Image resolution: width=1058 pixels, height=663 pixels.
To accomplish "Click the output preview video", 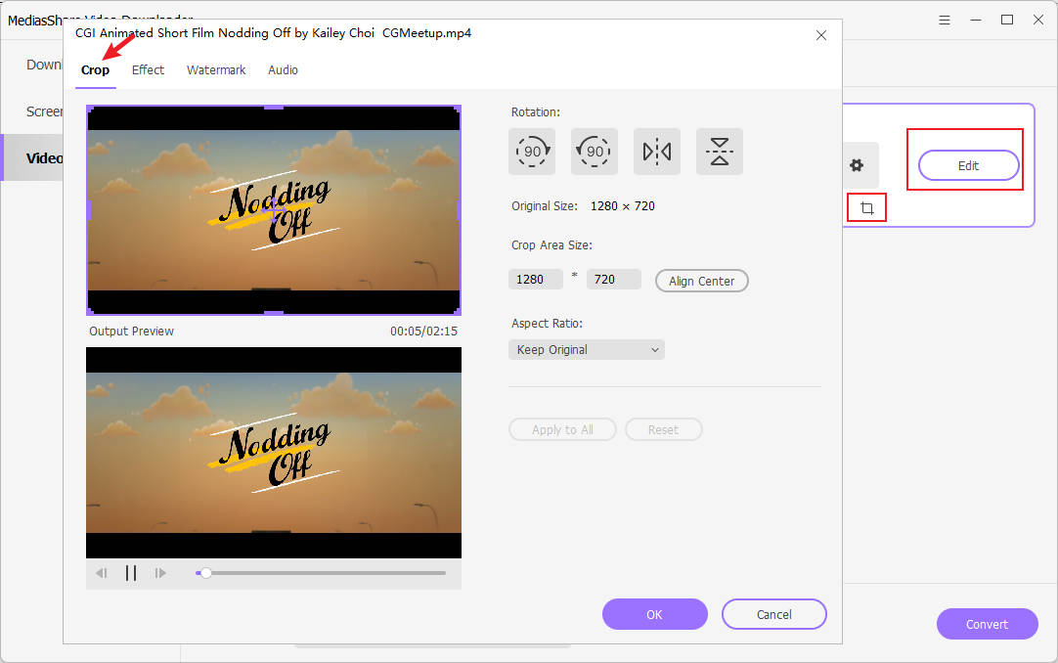I will [x=273, y=453].
